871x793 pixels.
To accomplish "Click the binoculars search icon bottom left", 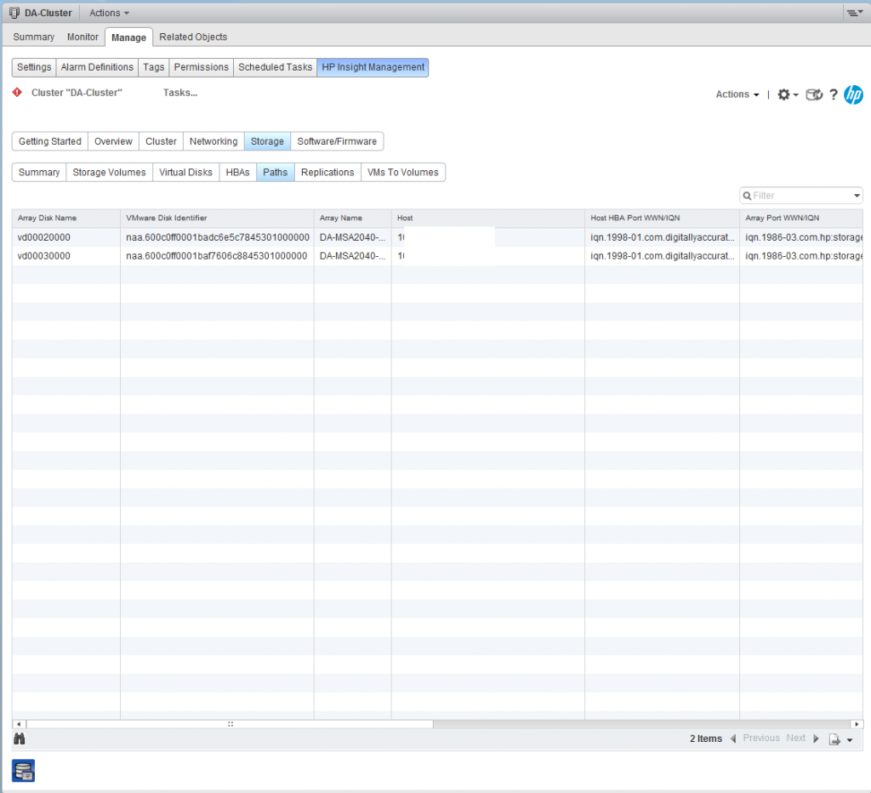I will (19, 739).
